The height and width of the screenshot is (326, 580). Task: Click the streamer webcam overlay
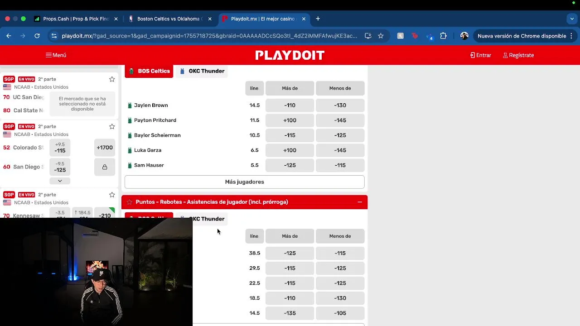[96, 272]
